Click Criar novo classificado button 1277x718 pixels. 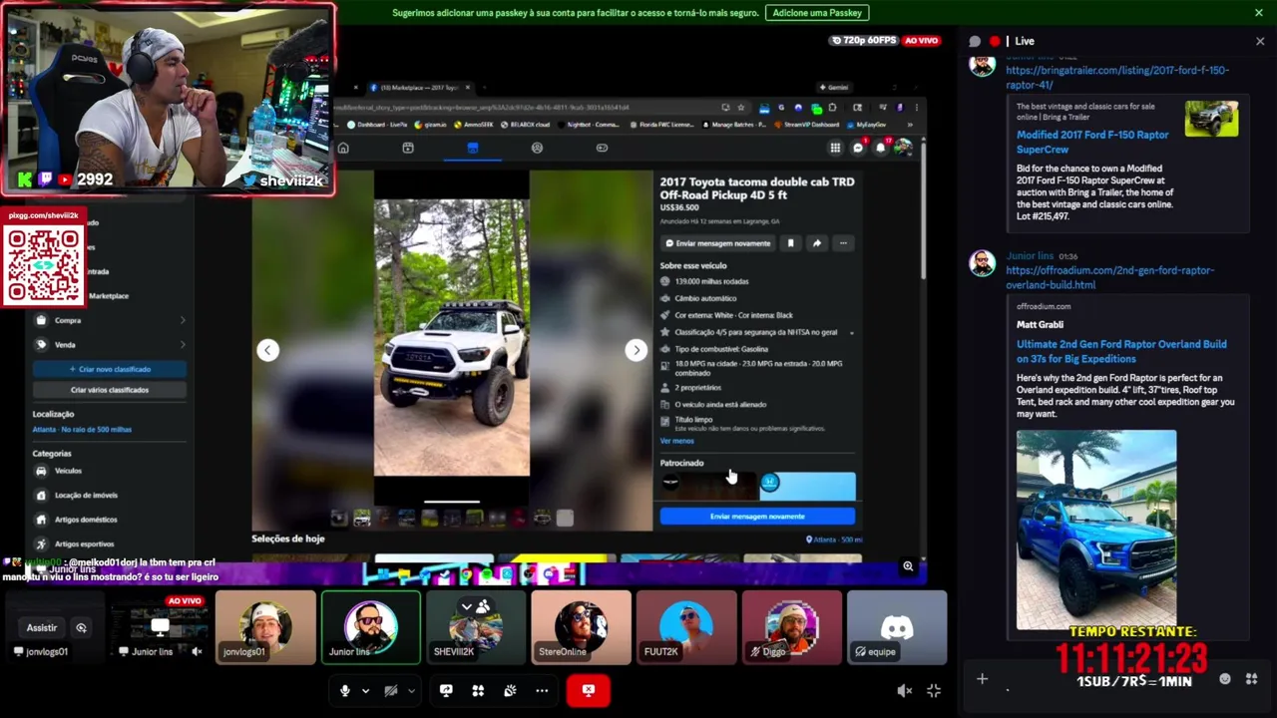click(110, 369)
